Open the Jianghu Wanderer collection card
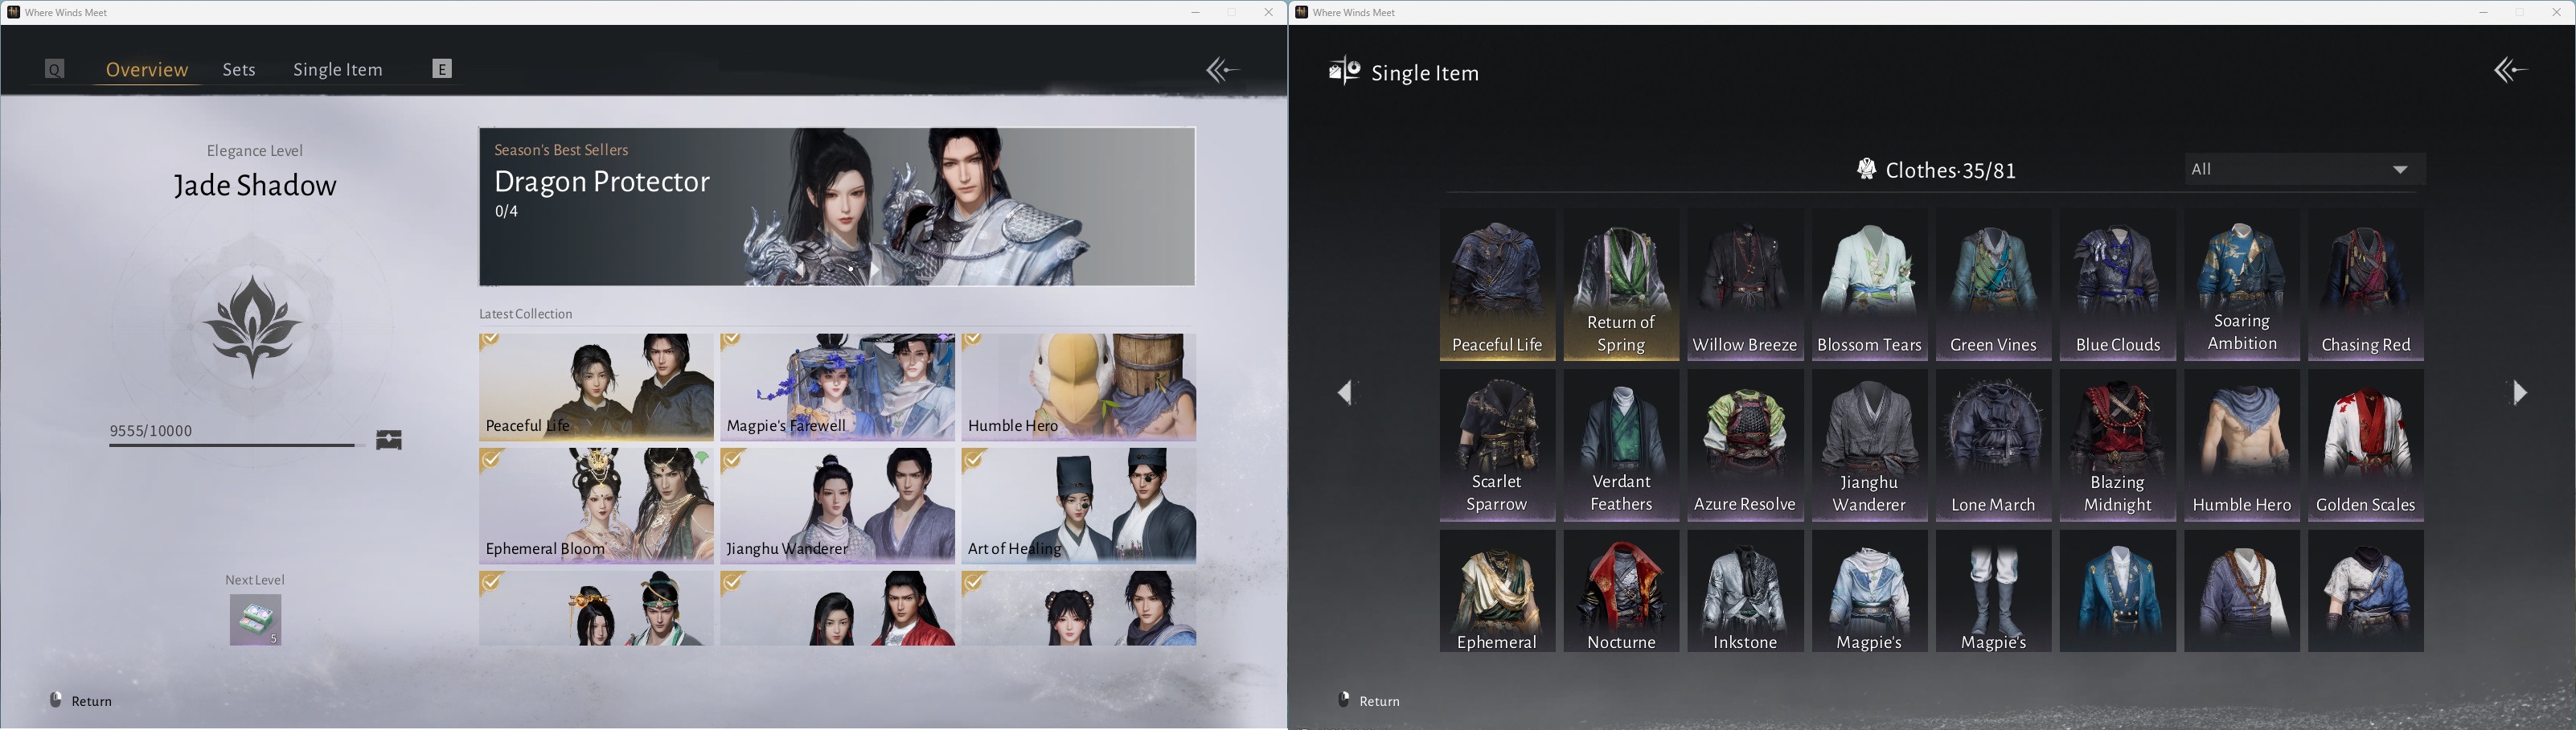The height and width of the screenshot is (730, 2576). pos(838,505)
